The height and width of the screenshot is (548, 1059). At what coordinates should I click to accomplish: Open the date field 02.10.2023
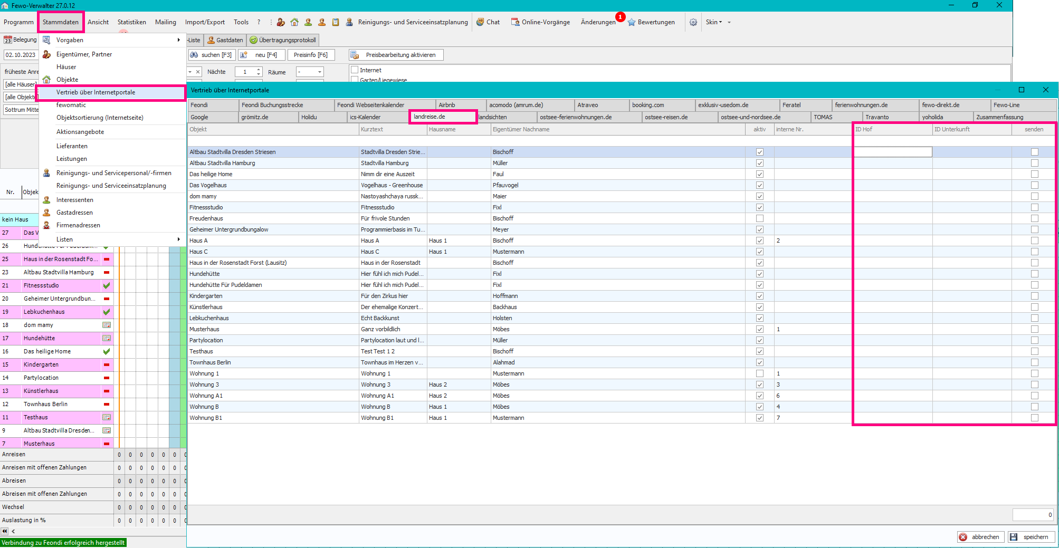coord(21,55)
